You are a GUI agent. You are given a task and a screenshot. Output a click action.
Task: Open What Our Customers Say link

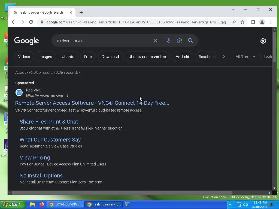[x=50, y=140]
